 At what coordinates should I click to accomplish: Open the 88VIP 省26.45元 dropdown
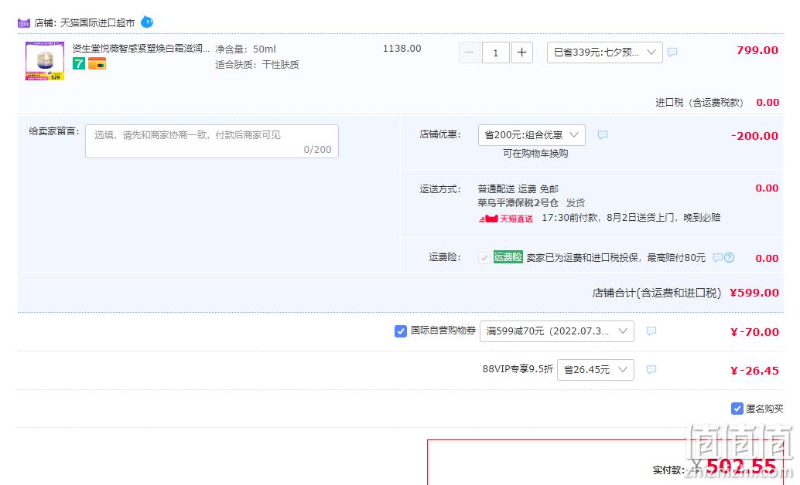tap(596, 370)
